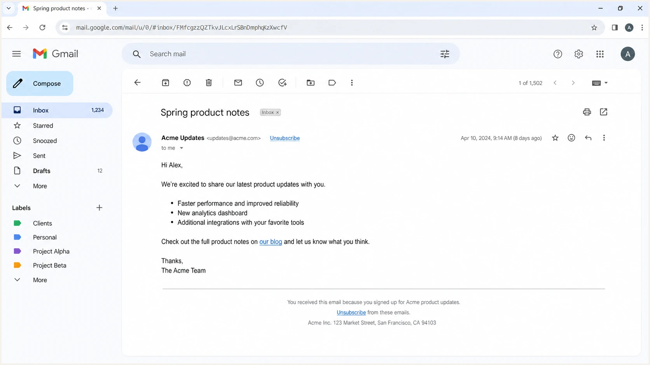The height and width of the screenshot is (365, 650).
Task: Close the Spring product notes tab
Action: pos(99,8)
